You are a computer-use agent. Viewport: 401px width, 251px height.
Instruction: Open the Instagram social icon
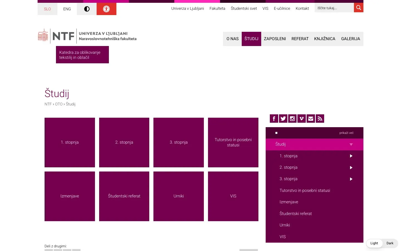[x=292, y=119]
